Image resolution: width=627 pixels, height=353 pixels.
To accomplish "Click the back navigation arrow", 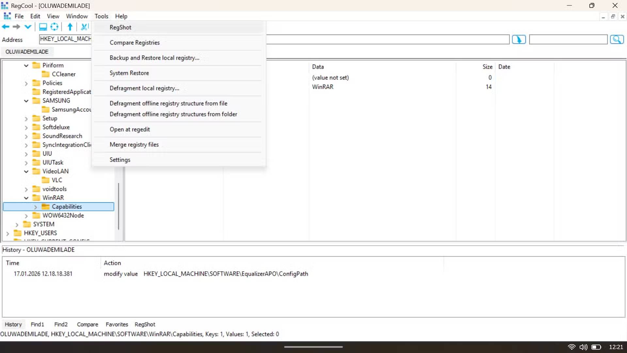I will [x=5, y=27].
